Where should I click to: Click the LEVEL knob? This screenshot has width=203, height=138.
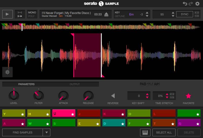[14, 96]
